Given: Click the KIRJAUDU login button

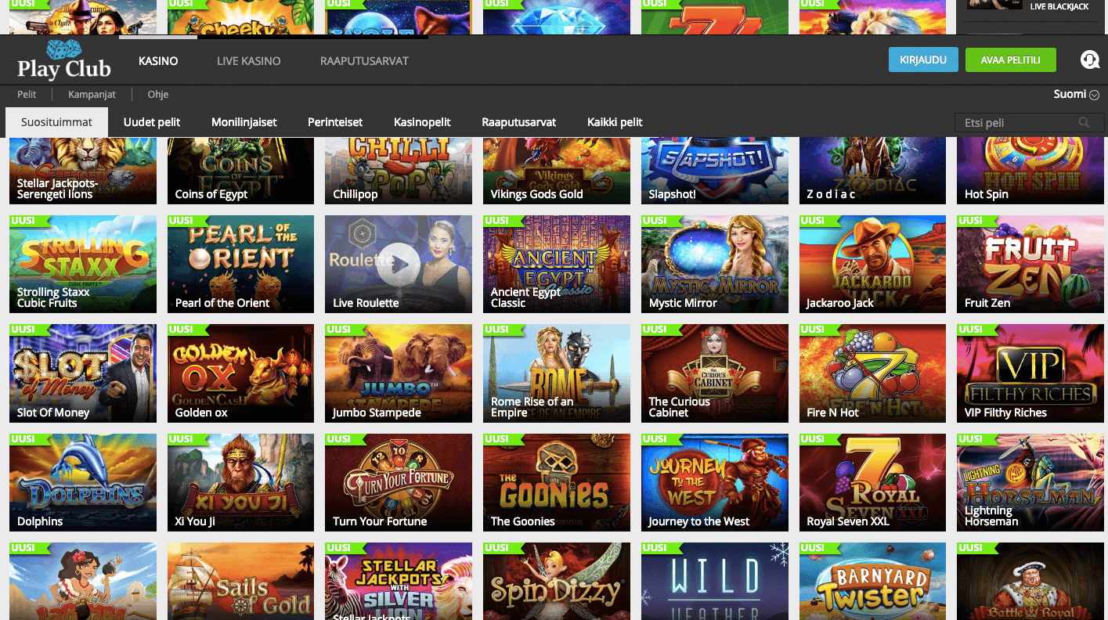Looking at the screenshot, I should [923, 60].
